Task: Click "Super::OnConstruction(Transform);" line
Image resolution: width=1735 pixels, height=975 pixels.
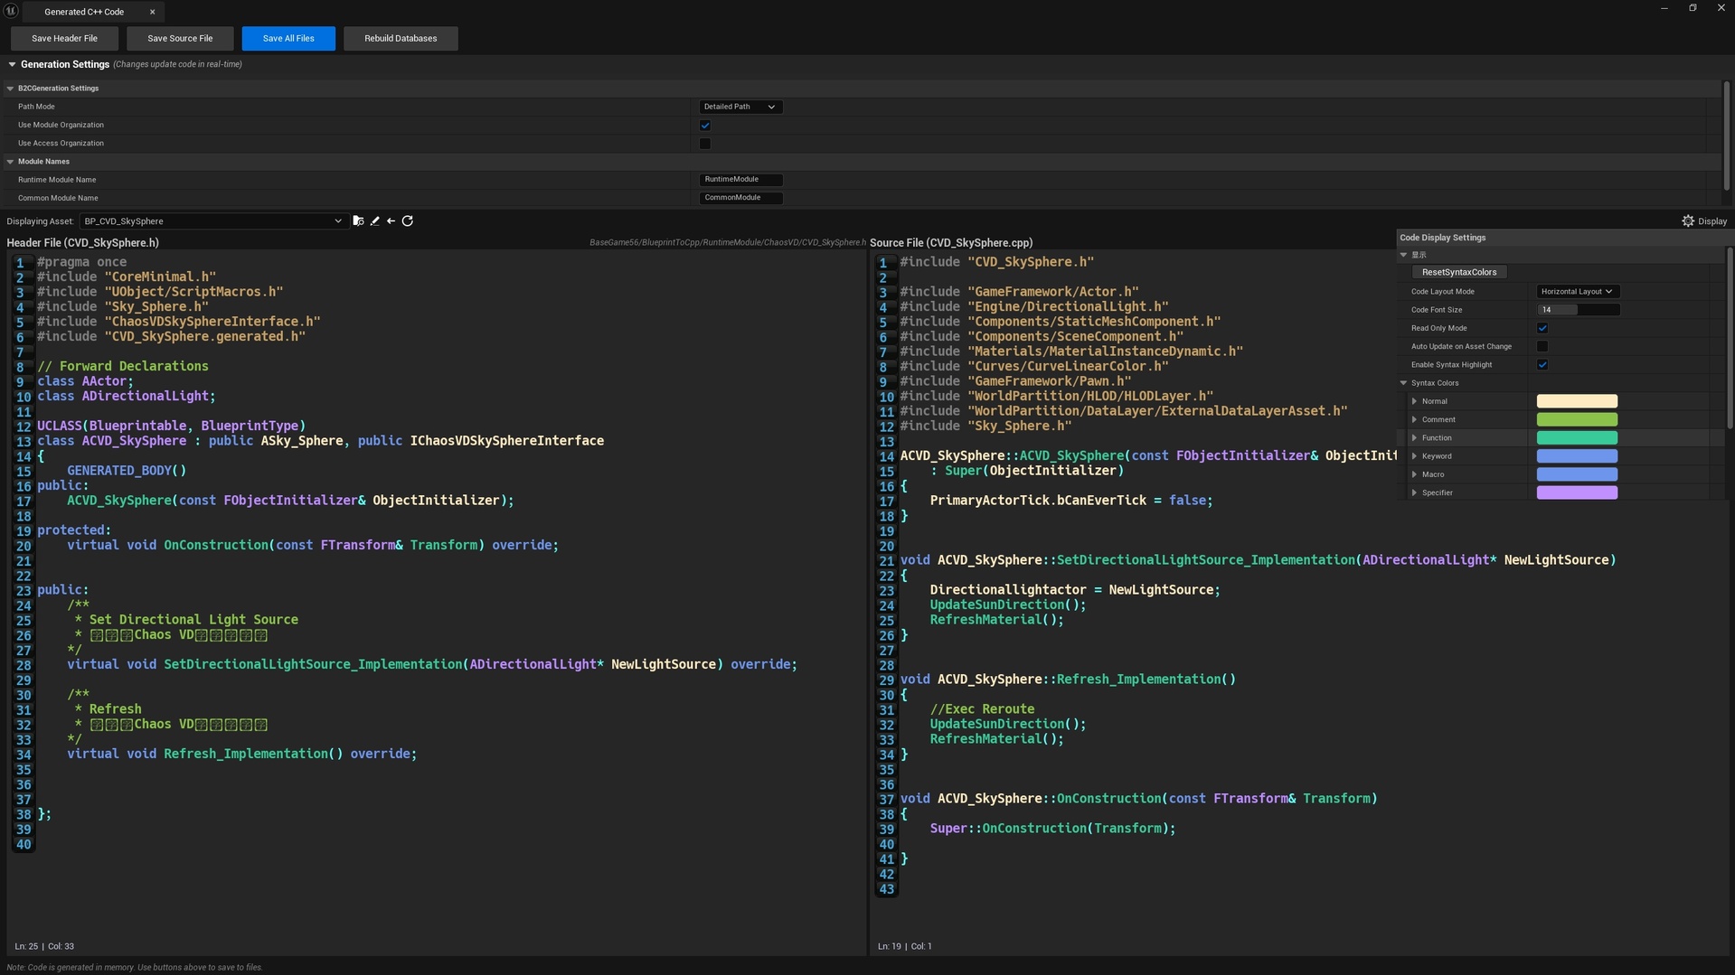Action: tap(1052, 829)
